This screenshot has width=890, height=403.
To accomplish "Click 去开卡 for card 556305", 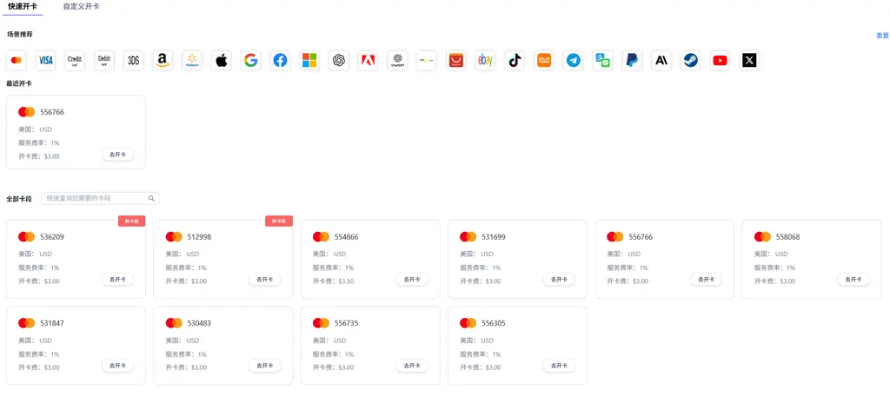I will pos(559,366).
